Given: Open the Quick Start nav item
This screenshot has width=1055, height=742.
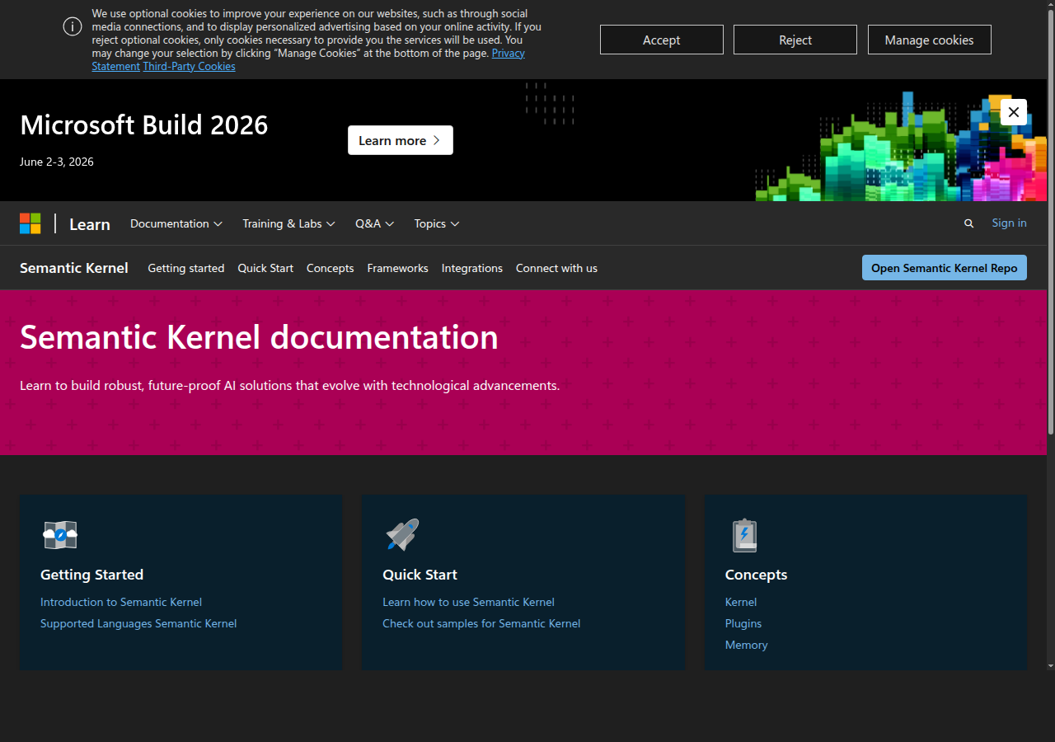Looking at the screenshot, I should pos(265,268).
